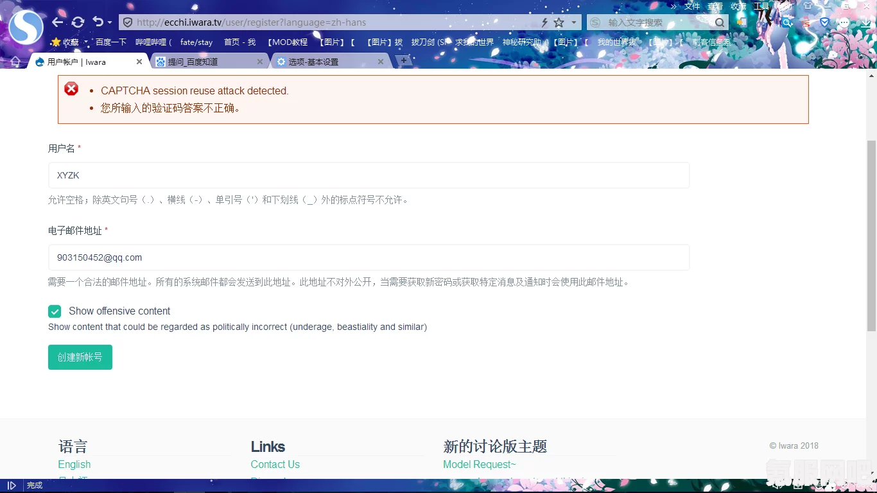Click the site security shield icon
The width and height of the screenshot is (877, 493).
click(128, 22)
